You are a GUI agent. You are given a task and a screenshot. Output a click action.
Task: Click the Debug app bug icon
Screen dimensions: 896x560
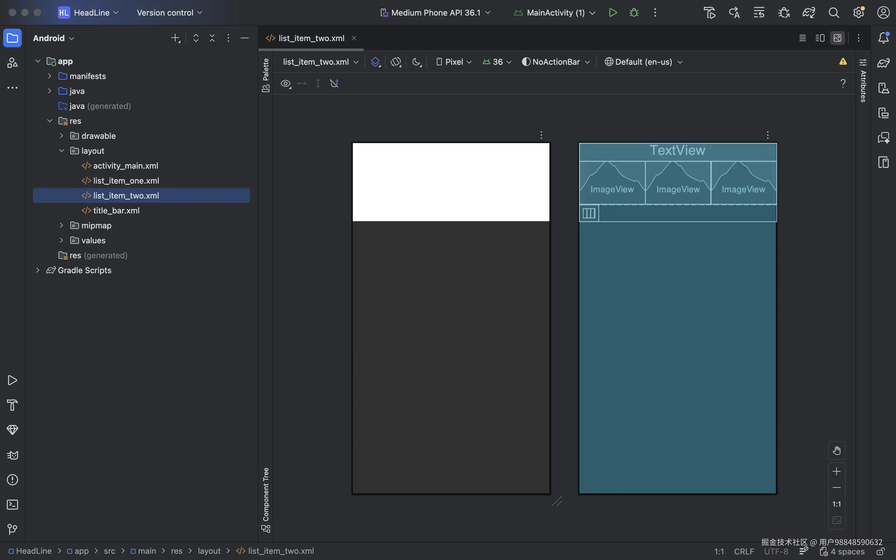634,12
